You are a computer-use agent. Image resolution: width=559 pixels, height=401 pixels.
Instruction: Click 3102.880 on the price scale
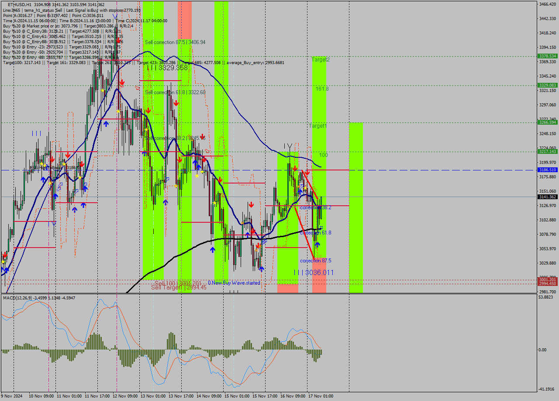(548, 220)
